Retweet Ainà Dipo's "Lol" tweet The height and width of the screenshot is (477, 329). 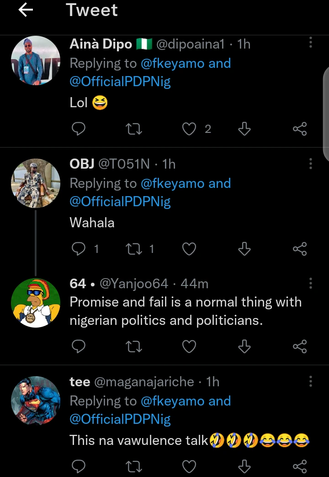click(134, 129)
